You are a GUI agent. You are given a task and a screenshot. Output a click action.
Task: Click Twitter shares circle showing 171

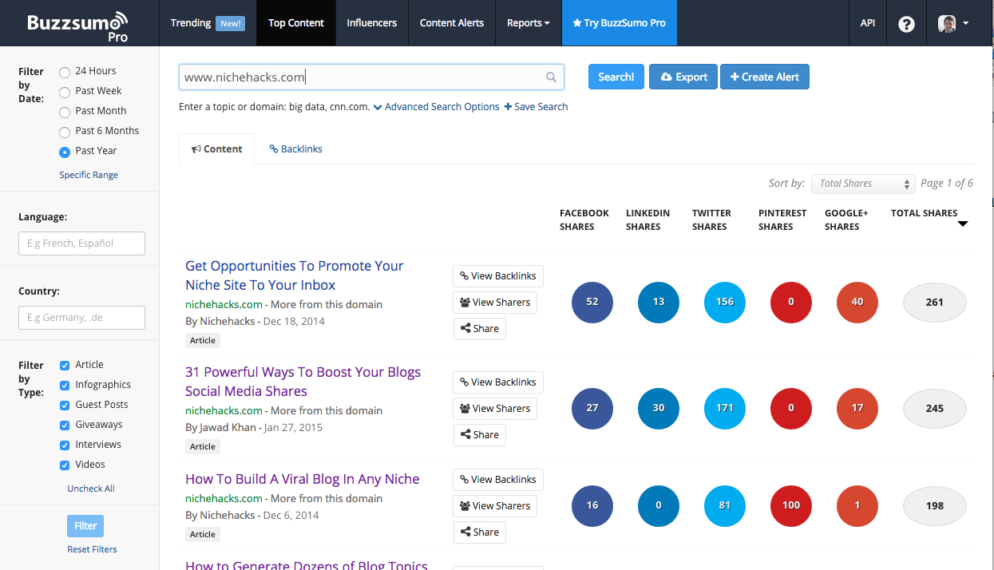[x=725, y=408]
